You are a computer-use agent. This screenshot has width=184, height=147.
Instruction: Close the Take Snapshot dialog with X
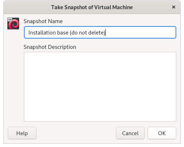tap(174, 7)
